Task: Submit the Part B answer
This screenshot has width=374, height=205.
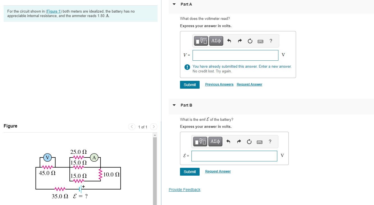Action: click(190, 171)
